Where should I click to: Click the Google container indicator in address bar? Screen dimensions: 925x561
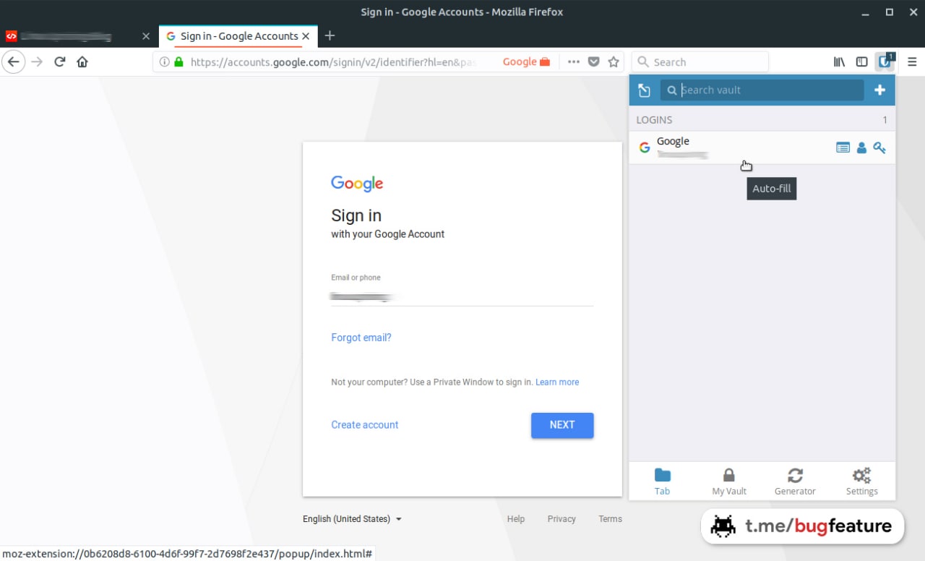coord(527,62)
